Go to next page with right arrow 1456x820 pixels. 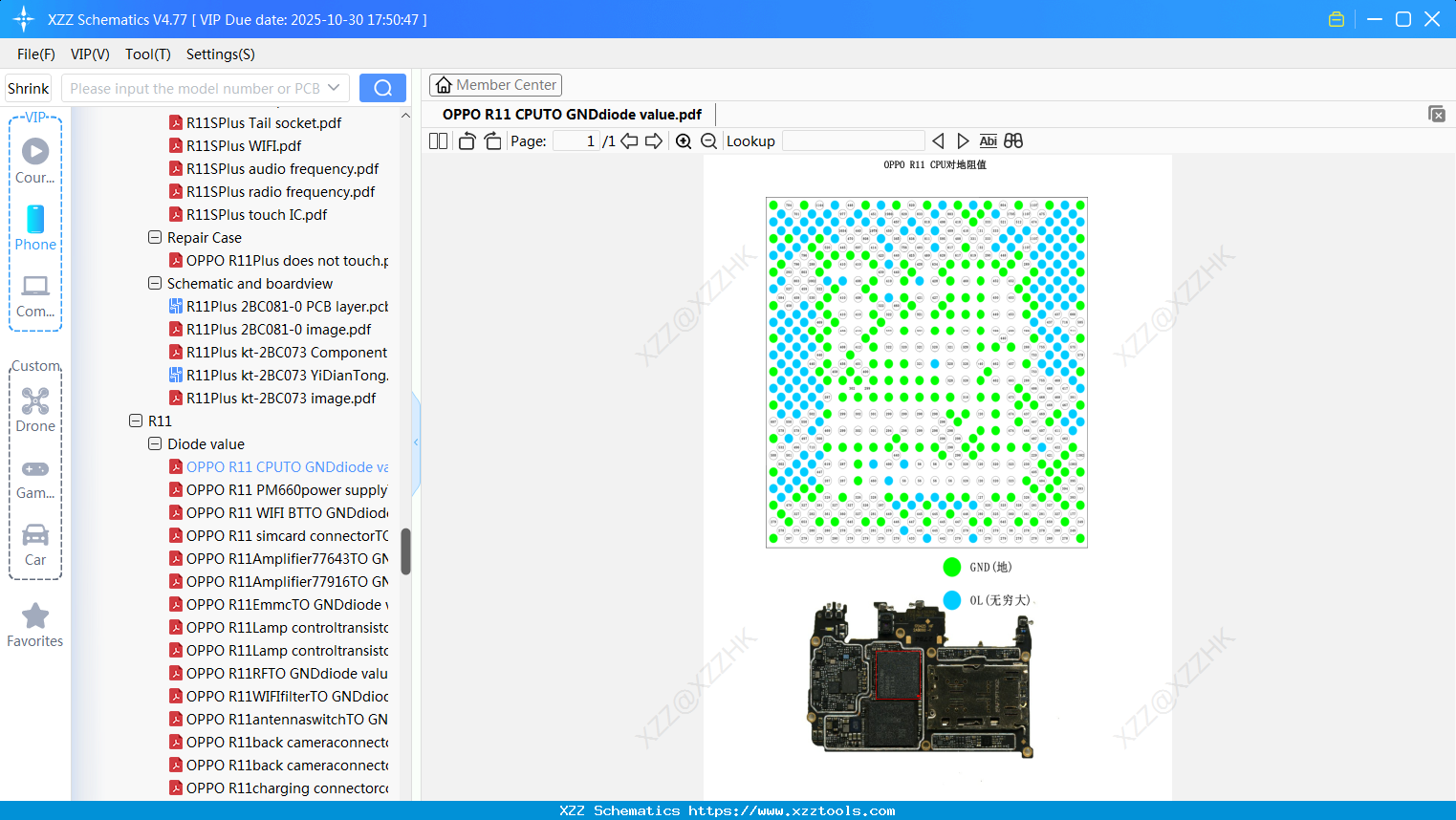654,140
